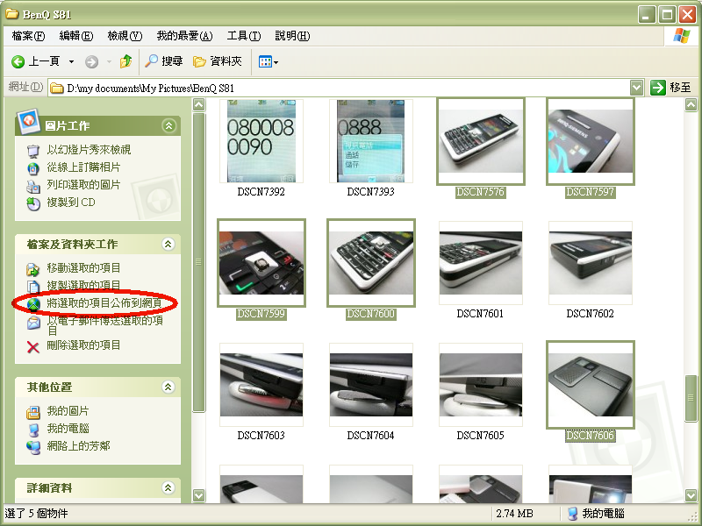Select thumbnail DSCN7599

pyautogui.click(x=261, y=263)
